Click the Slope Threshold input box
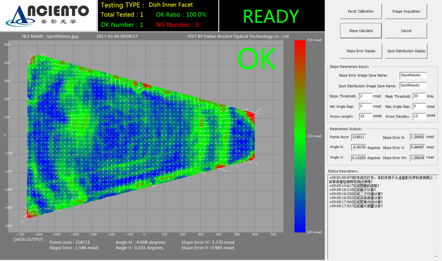442x261 pixels. 365,96
